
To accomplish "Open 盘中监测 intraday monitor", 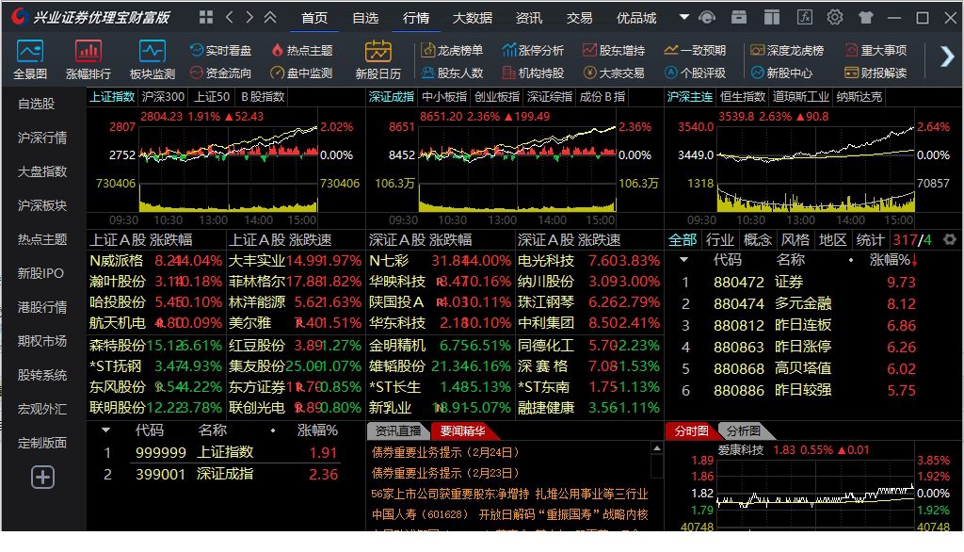I will click(x=302, y=73).
